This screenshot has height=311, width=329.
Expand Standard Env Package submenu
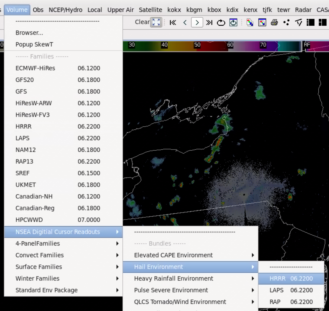click(x=63, y=290)
